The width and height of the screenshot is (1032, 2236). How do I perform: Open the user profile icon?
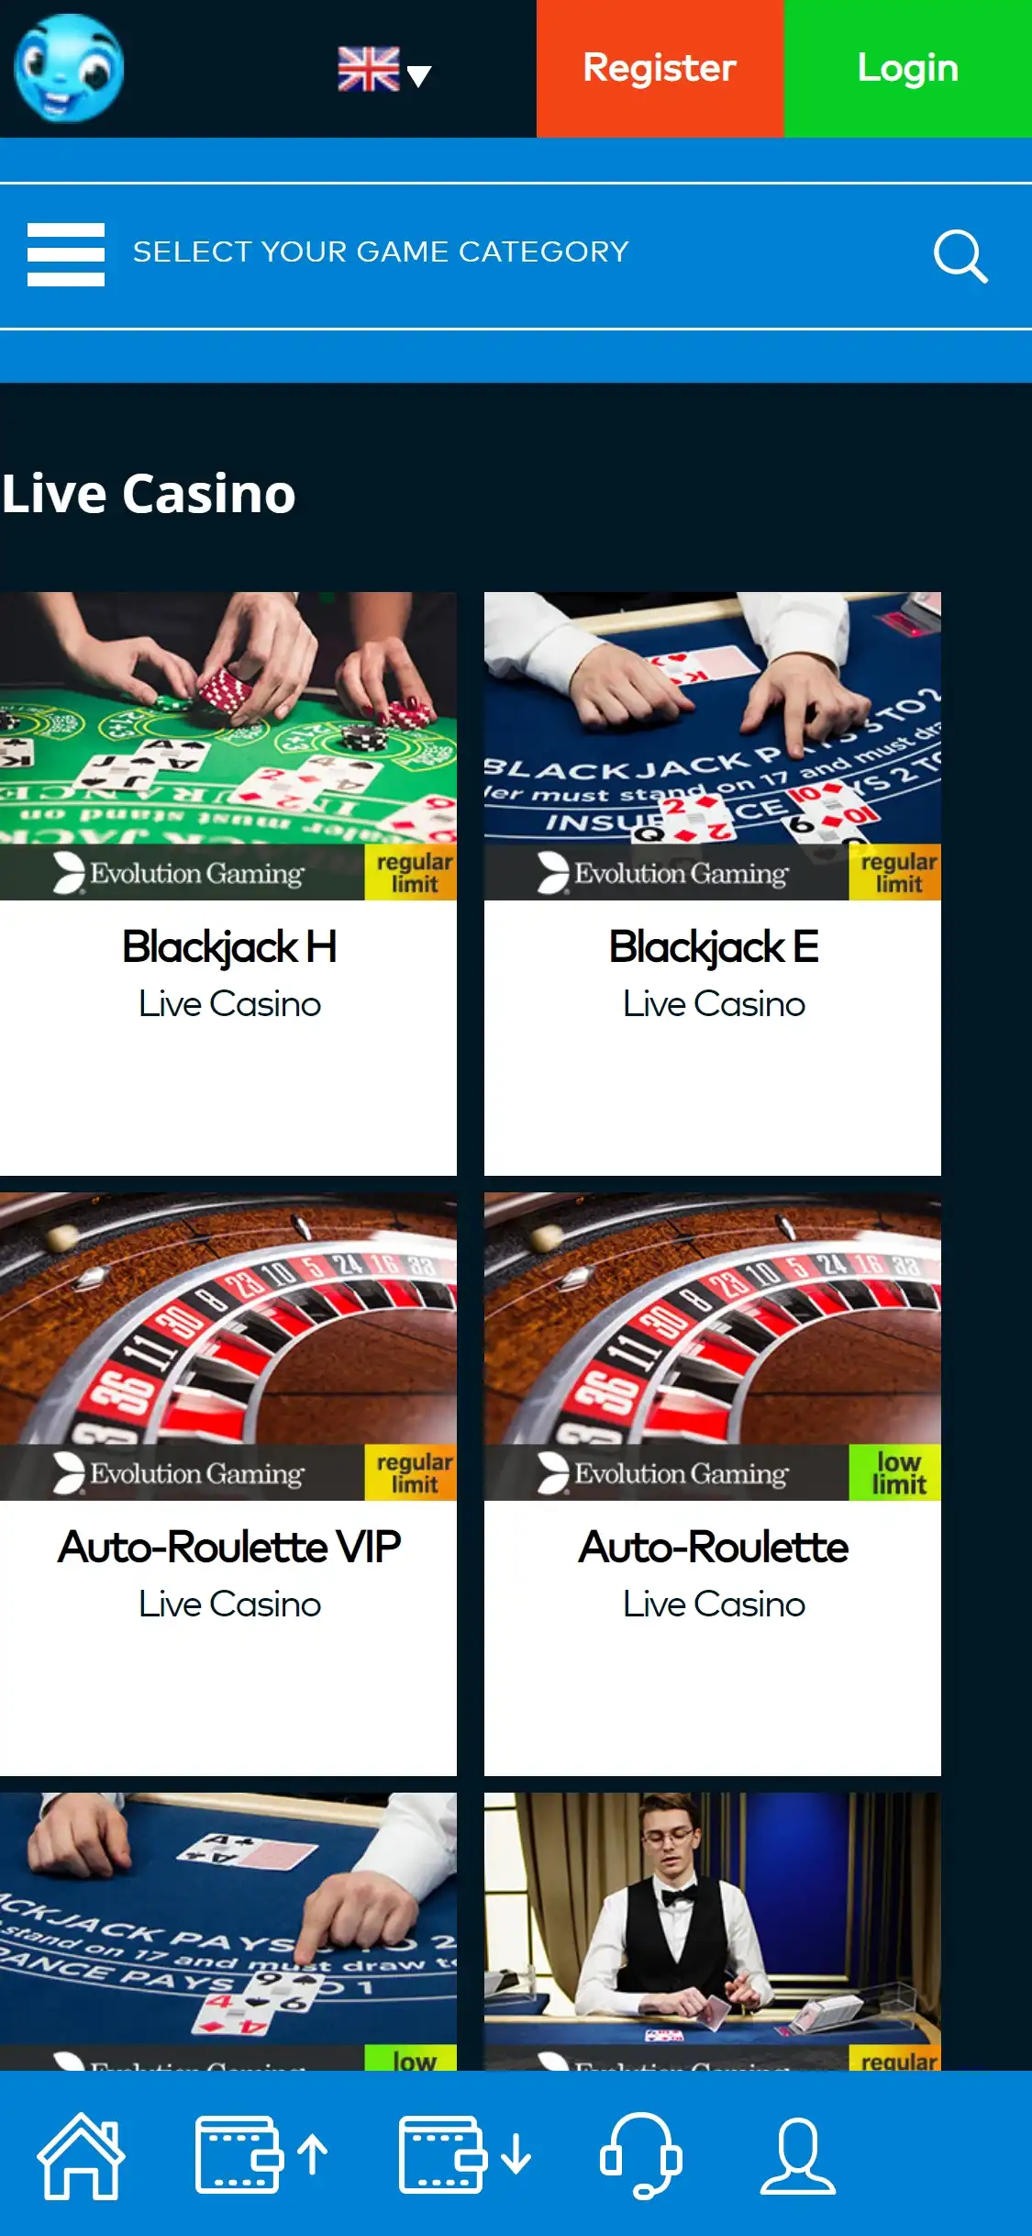click(x=798, y=2155)
